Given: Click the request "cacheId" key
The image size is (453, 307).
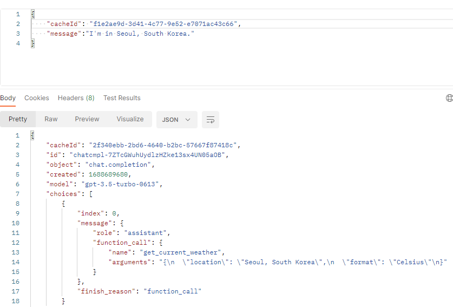Looking at the screenshot, I should [64, 24].
